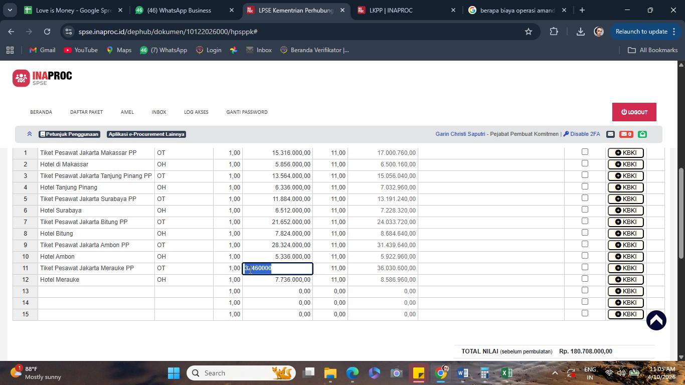Open Microsoft Edge from taskbar
Image resolution: width=685 pixels, height=385 pixels.
[353, 373]
